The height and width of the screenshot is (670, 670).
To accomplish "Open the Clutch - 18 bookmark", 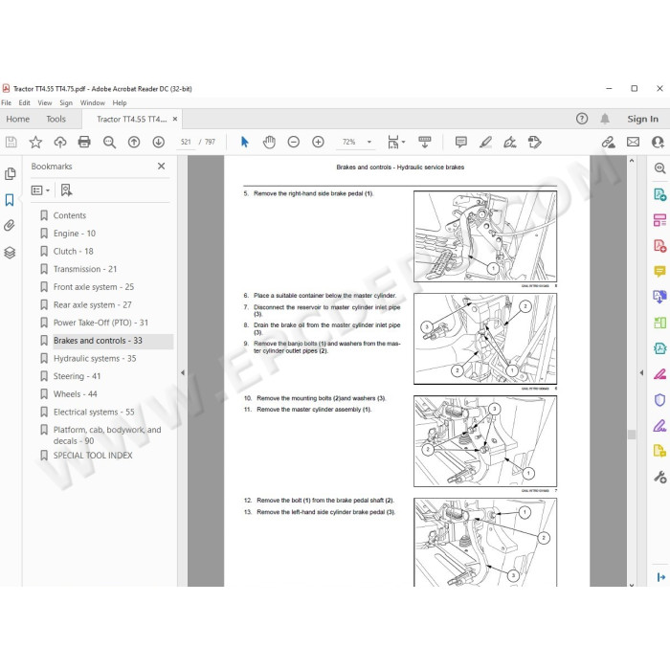I will 73,251.
